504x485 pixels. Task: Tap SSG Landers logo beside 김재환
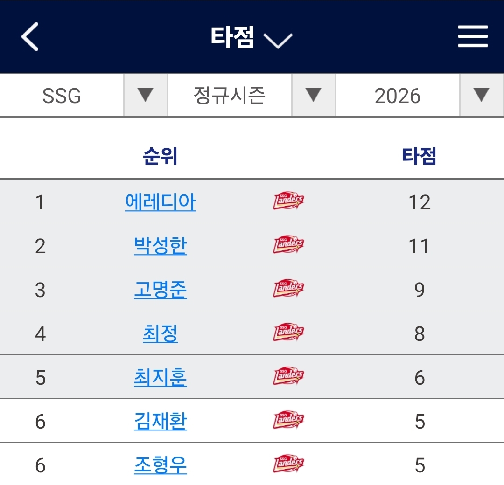pos(288,420)
